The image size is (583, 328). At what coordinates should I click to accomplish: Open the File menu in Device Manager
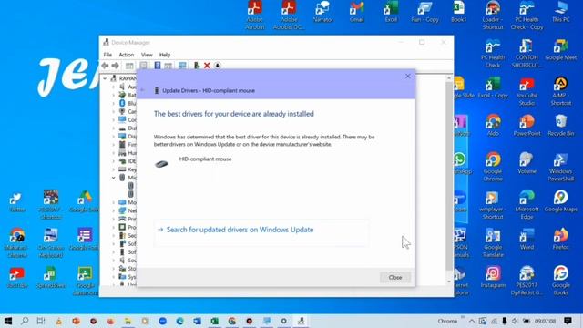pos(107,55)
